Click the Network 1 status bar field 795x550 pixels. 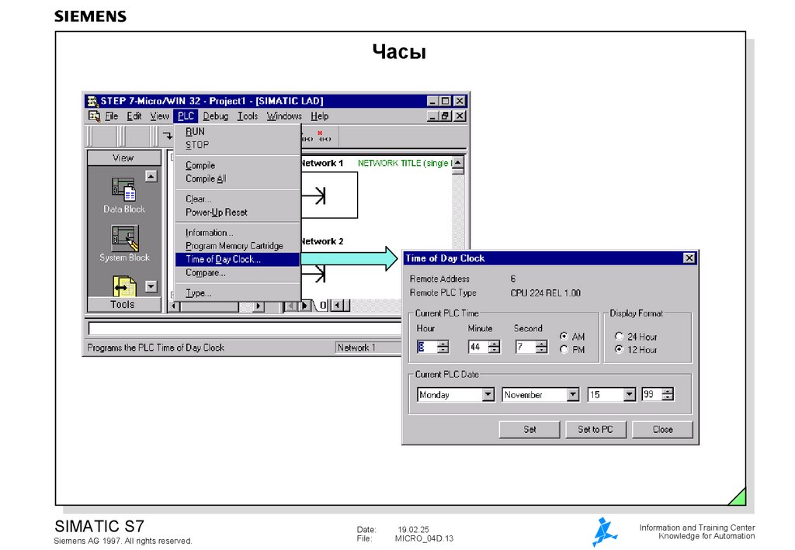368,348
